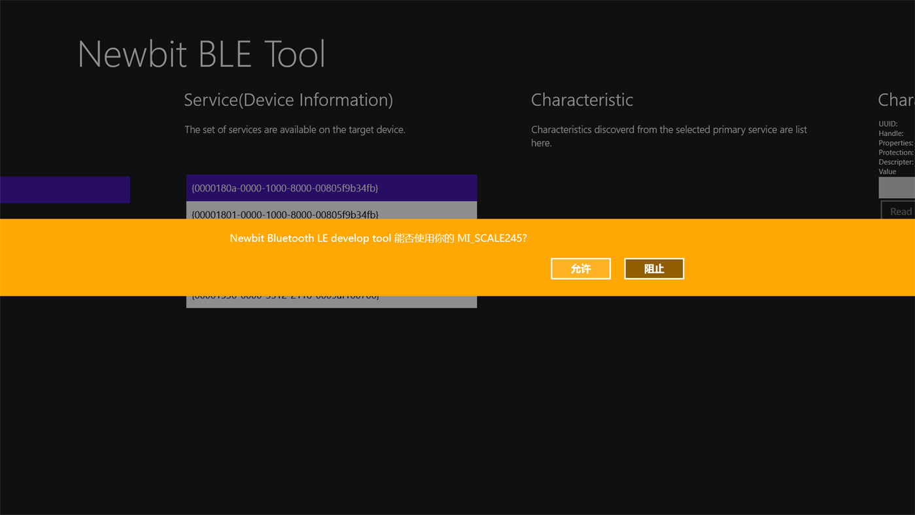915x515 pixels.
Task: Click the highlighted purple device item
Action: coord(65,190)
